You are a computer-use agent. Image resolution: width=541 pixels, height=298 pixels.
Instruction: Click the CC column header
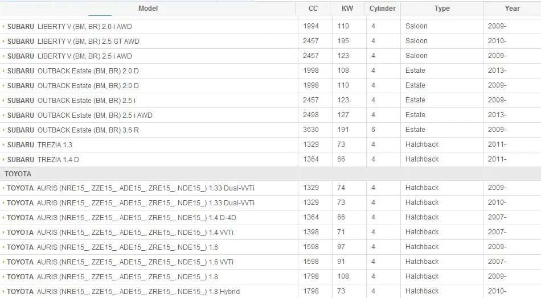[x=313, y=9]
